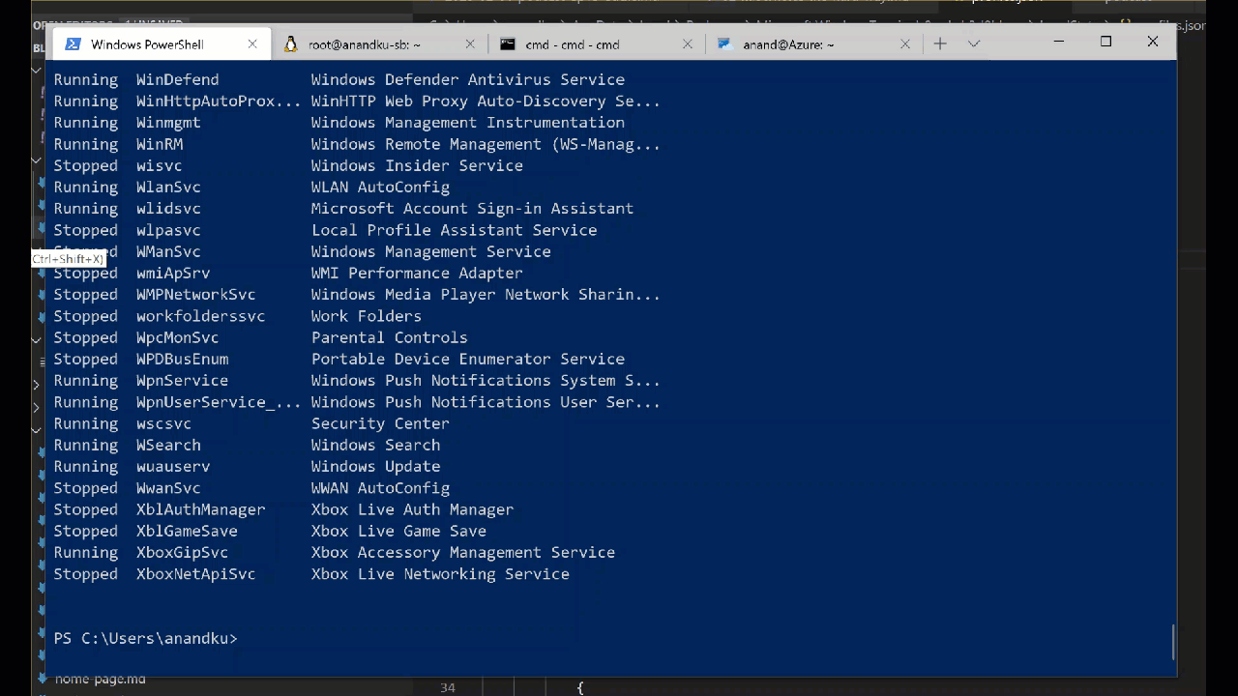Click the XboxNetApiSvc service name
Viewport: 1238px width, 696px height.
point(195,574)
